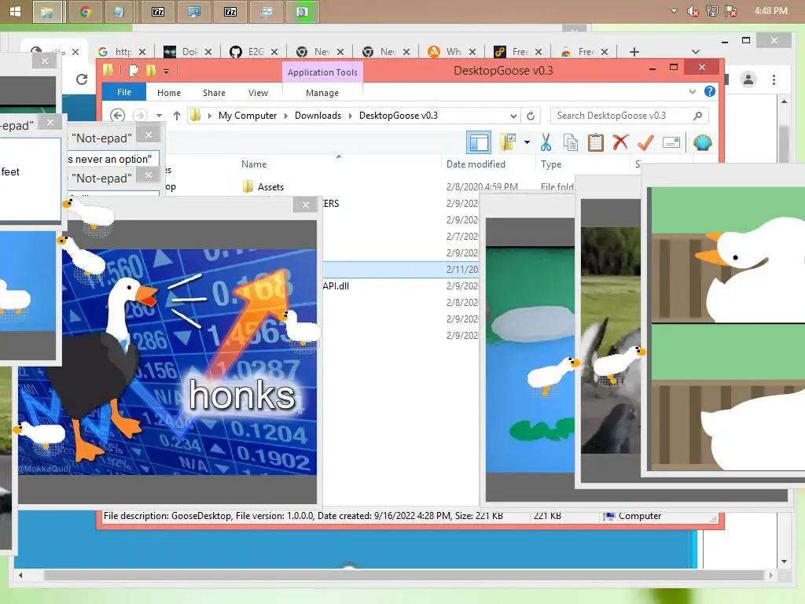Close the honks meme window
Image resolution: width=805 pixels, height=604 pixels.
tap(306, 205)
